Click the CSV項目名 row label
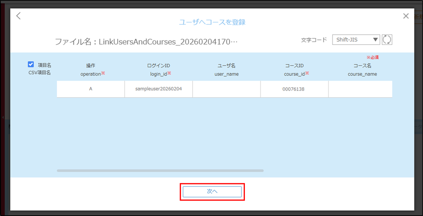 click(40, 73)
